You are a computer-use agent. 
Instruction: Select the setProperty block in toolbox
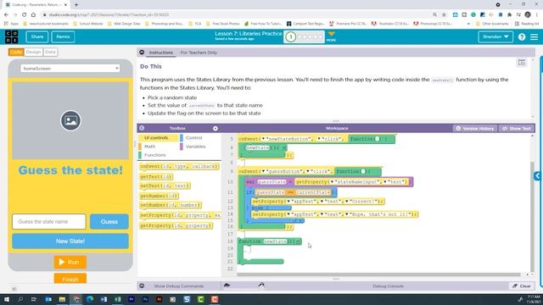(181, 215)
